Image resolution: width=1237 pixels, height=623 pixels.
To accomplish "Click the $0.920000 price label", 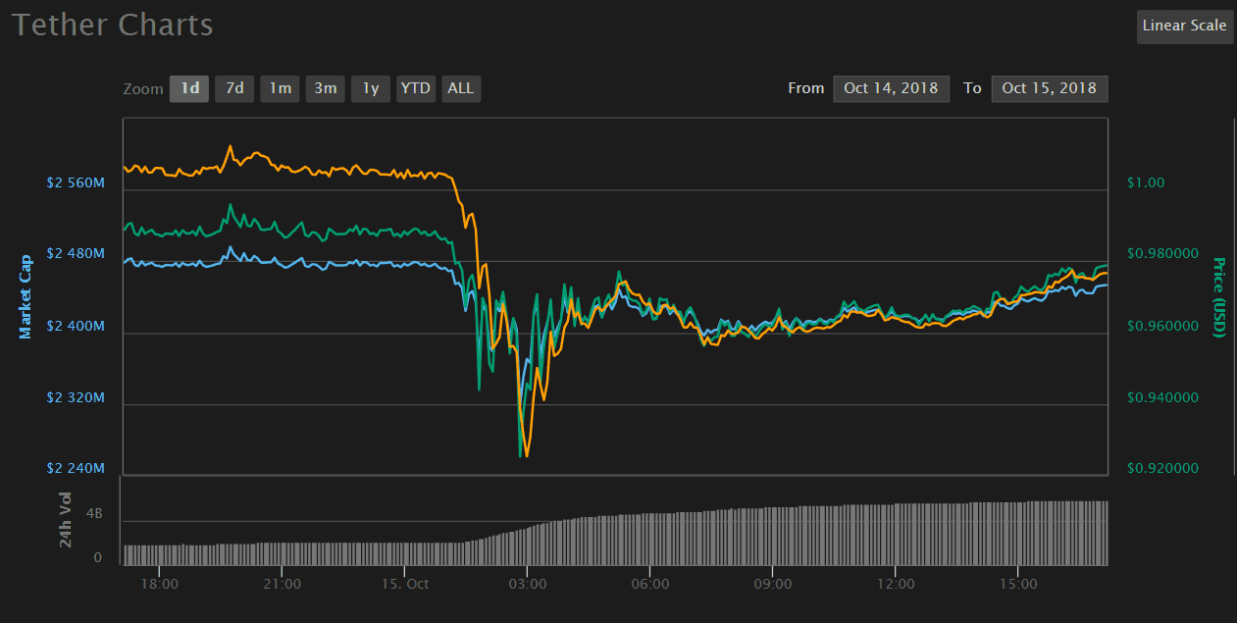I will coord(1162,468).
